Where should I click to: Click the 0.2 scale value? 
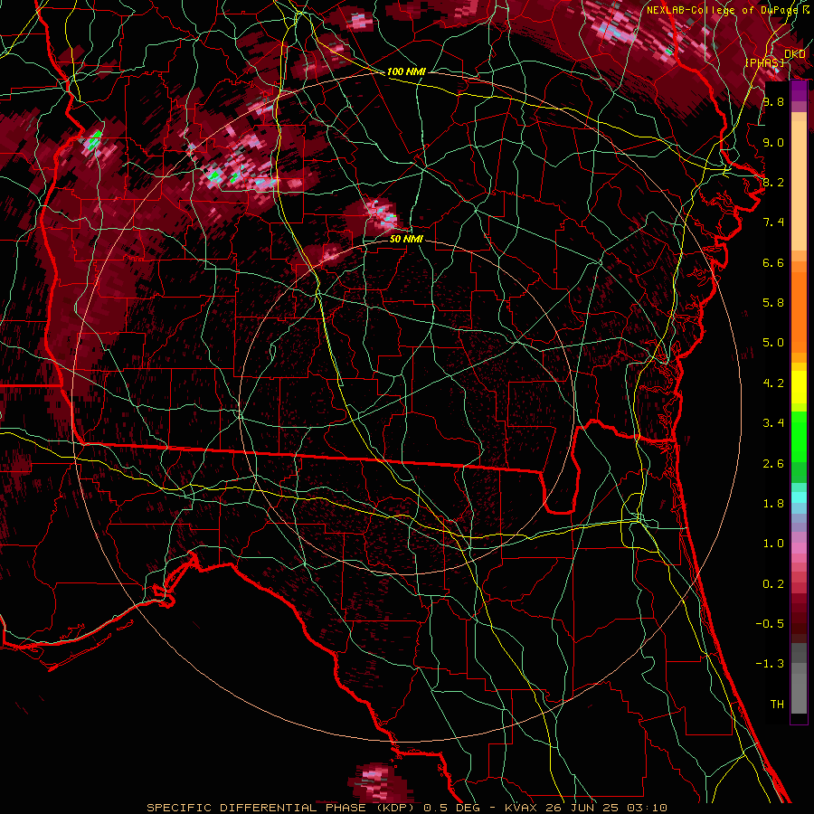pos(773,584)
